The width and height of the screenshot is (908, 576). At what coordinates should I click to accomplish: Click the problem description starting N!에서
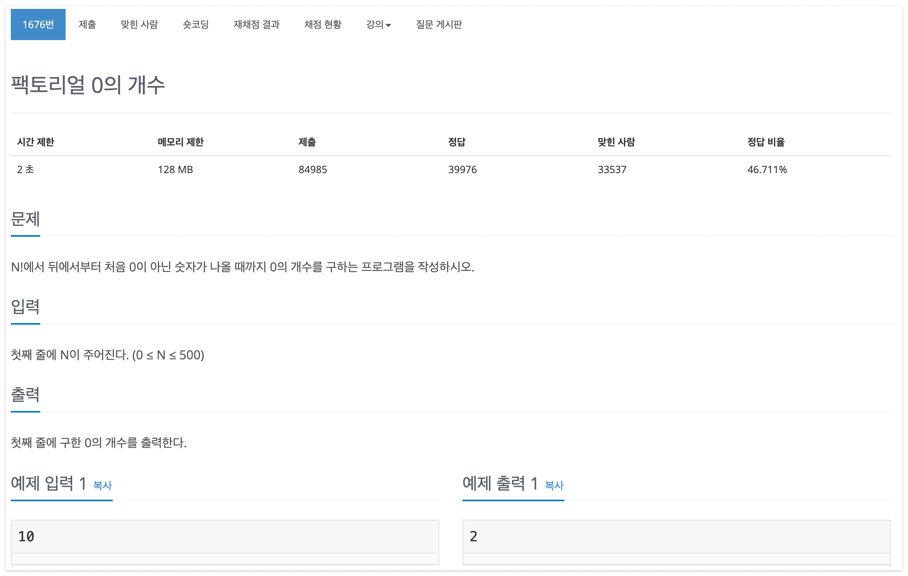242,267
